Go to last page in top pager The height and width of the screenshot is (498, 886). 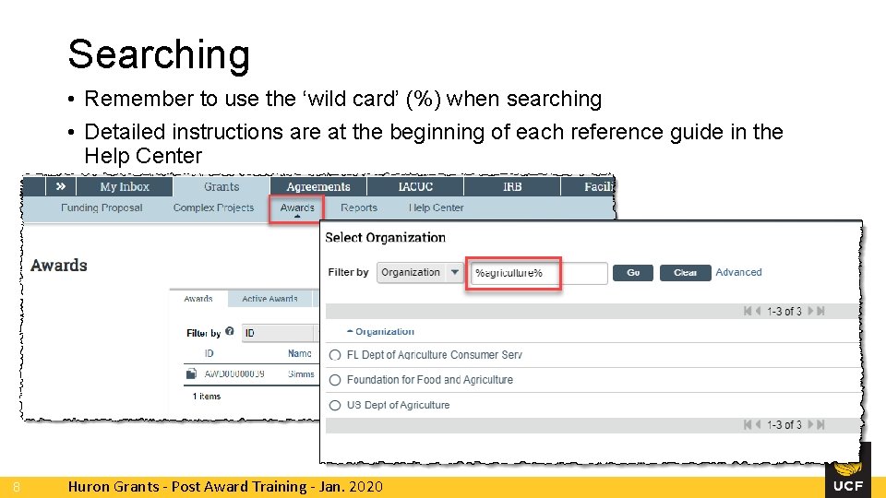[x=820, y=311]
